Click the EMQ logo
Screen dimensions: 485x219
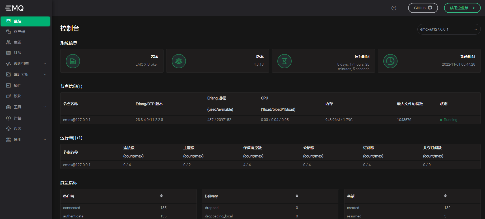14,8
